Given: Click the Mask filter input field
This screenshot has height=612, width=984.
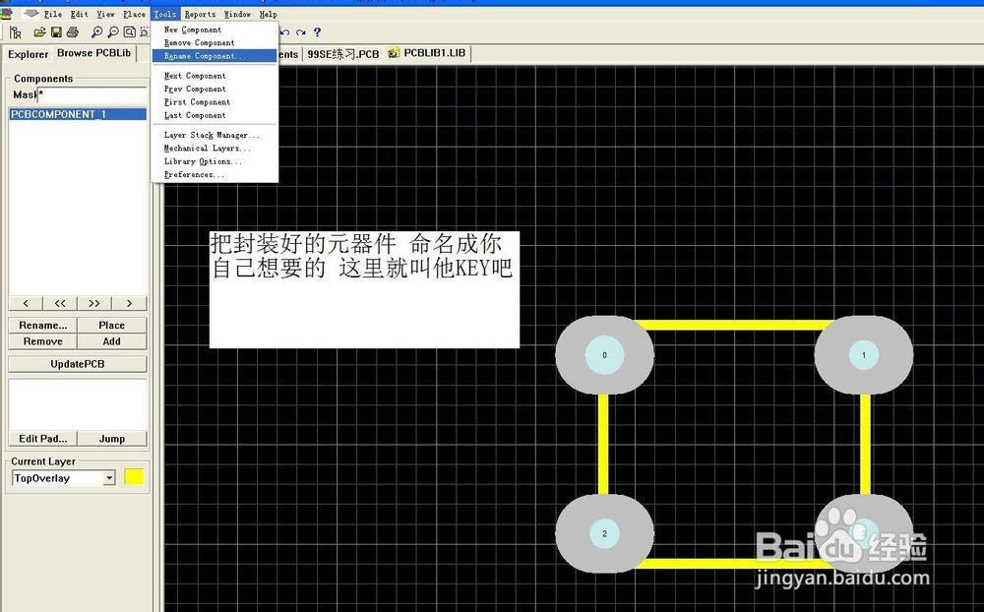Looking at the screenshot, I should click(92, 94).
